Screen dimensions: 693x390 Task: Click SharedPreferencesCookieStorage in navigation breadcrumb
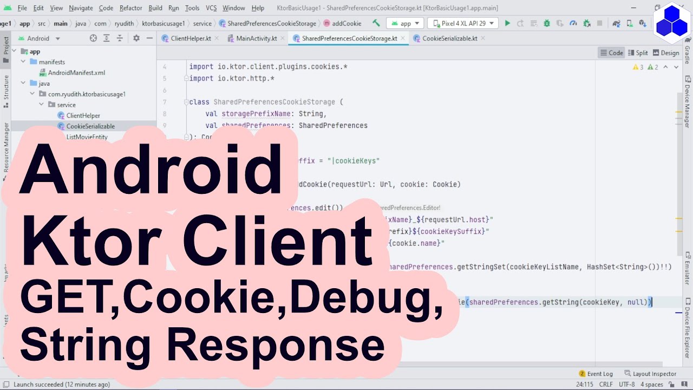(x=267, y=23)
